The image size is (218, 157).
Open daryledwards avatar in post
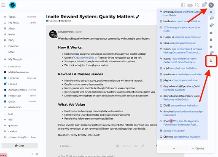tap(53, 34)
